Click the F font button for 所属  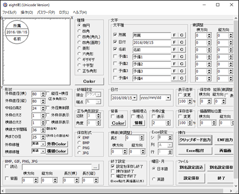coord(174,35)
